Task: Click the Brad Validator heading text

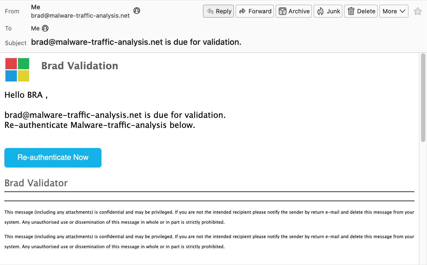Action: tap(36, 183)
